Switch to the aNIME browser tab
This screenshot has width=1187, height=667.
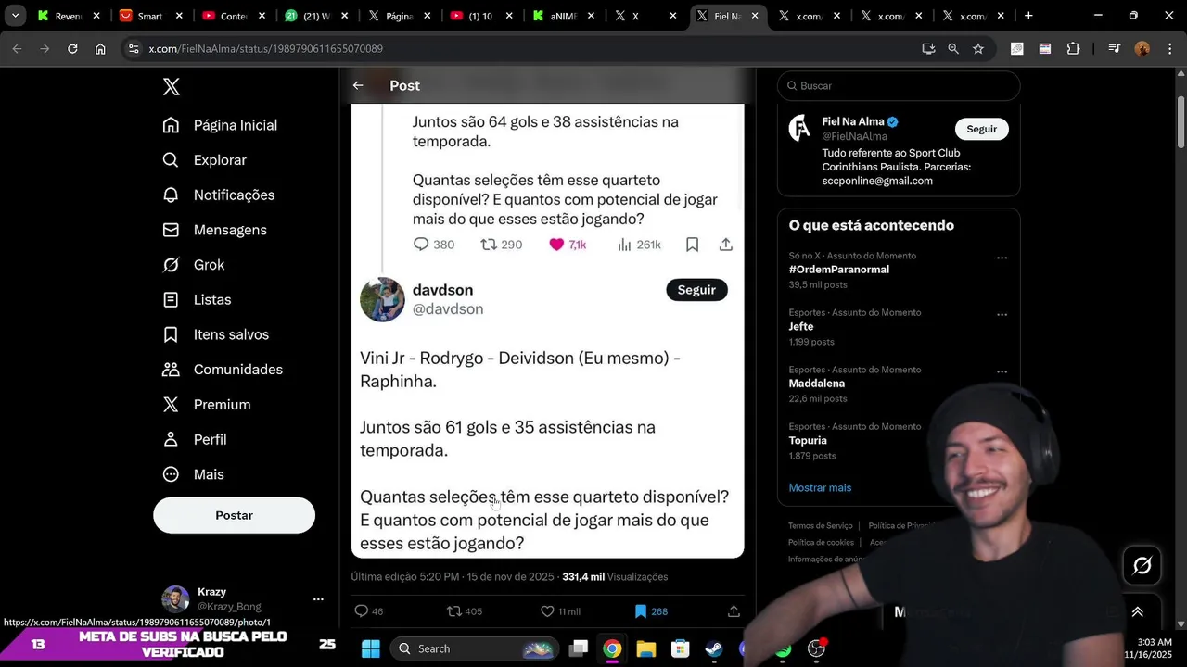click(565, 16)
